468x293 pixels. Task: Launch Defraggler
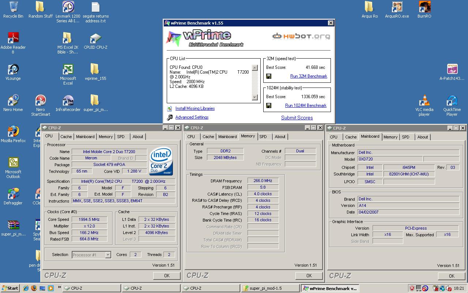coord(13,197)
